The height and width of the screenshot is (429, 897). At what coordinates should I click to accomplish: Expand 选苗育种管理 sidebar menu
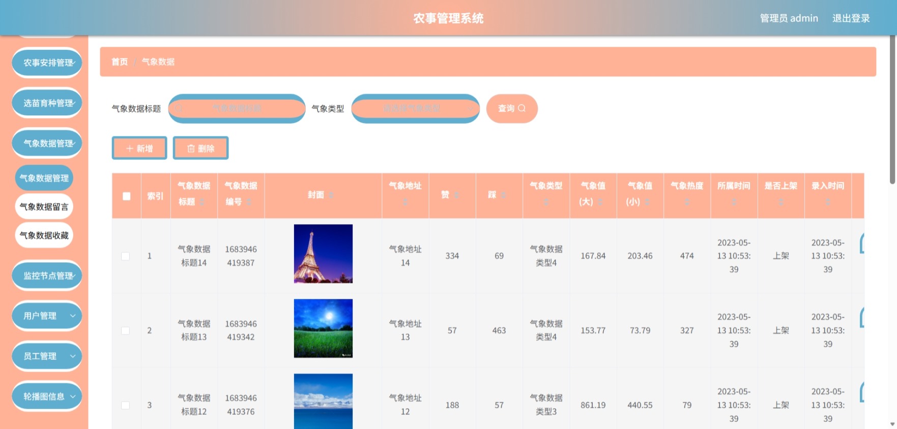coord(47,103)
